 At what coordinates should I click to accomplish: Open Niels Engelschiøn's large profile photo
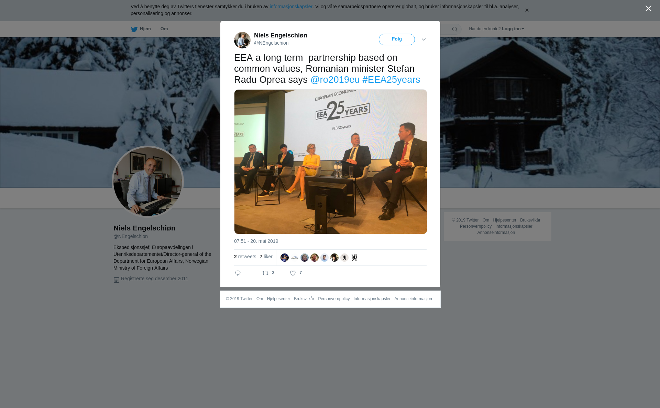click(148, 182)
